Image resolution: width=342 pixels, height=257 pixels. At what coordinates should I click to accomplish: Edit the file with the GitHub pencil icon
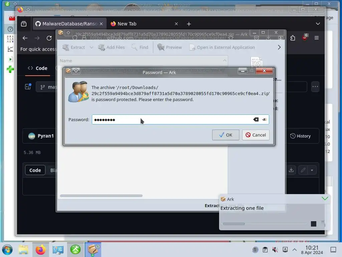303,170
